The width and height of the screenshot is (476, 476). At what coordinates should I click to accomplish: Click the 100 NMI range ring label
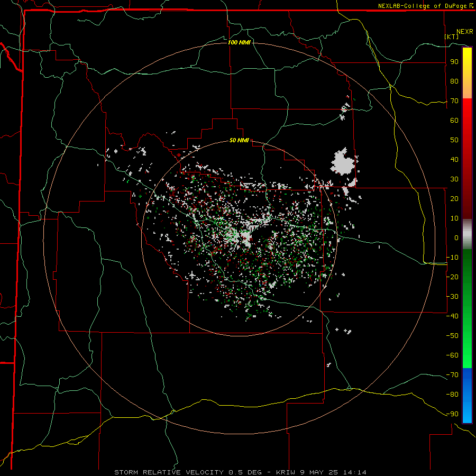pyautogui.click(x=239, y=42)
